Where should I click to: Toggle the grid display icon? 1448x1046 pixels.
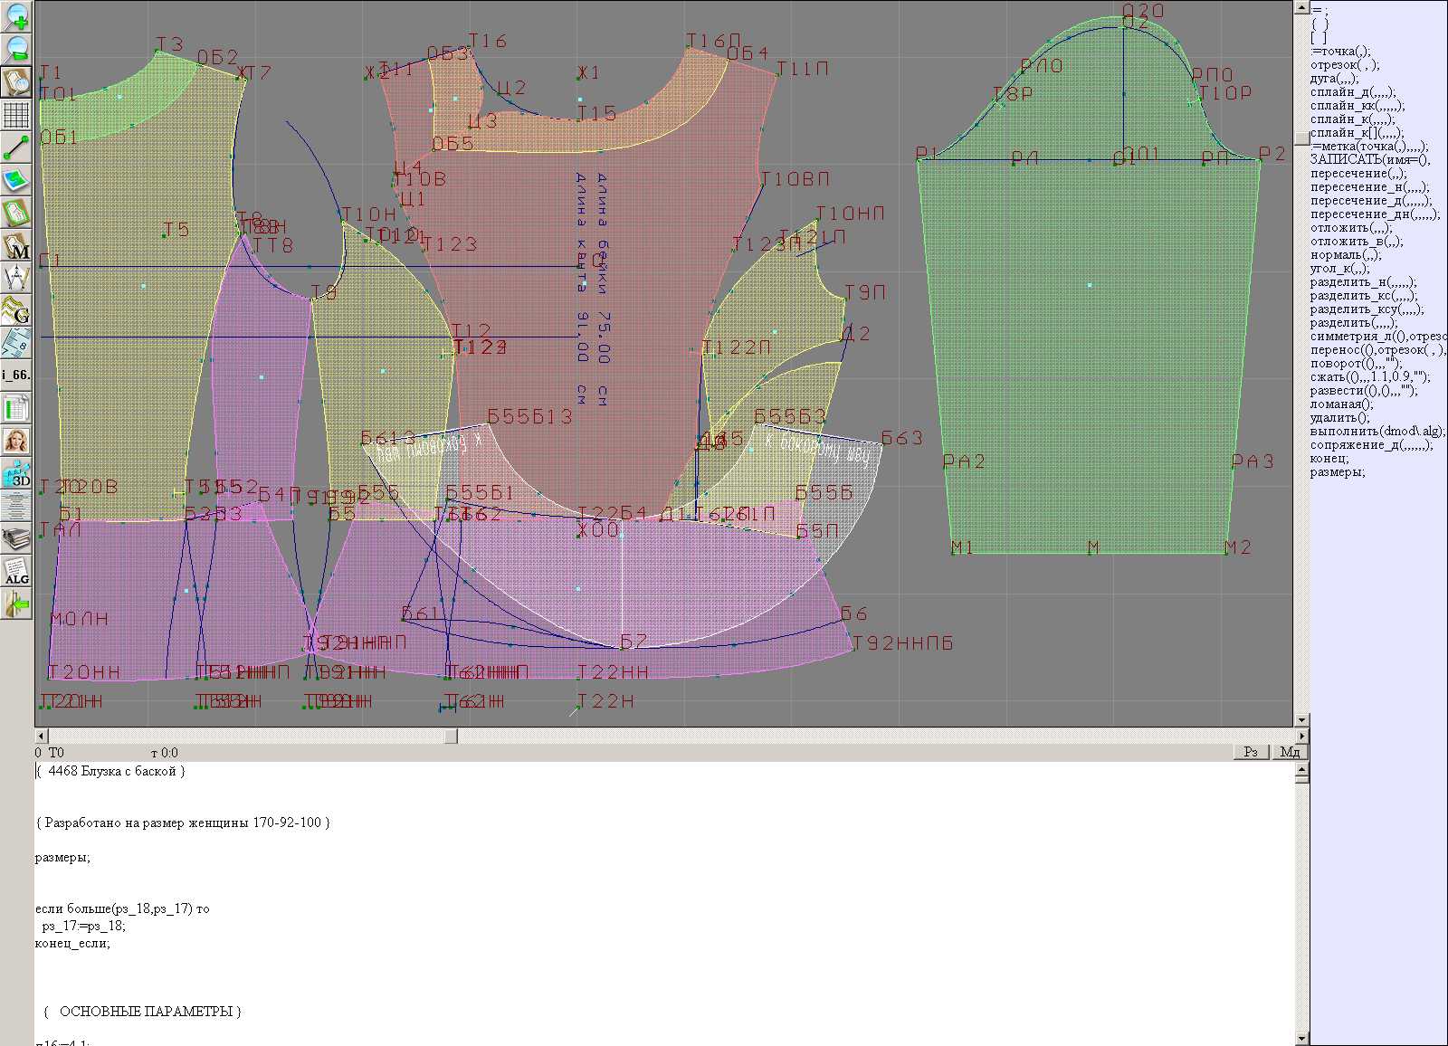pos(16,115)
